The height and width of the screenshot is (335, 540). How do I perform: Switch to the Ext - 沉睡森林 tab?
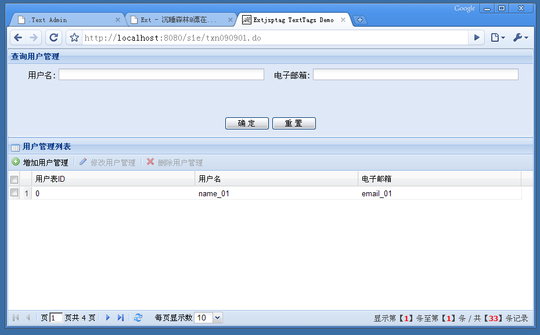coord(181,20)
